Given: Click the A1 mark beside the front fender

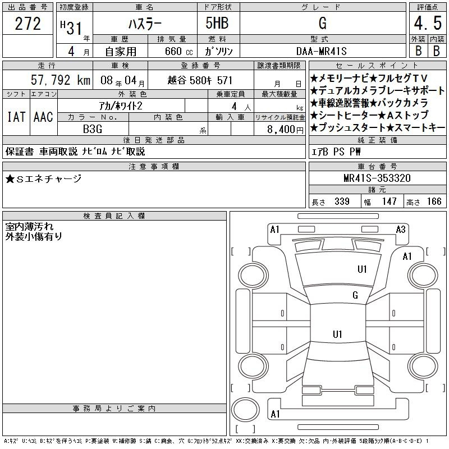Looking at the screenshot, I should pyautogui.click(x=407, y=256).
